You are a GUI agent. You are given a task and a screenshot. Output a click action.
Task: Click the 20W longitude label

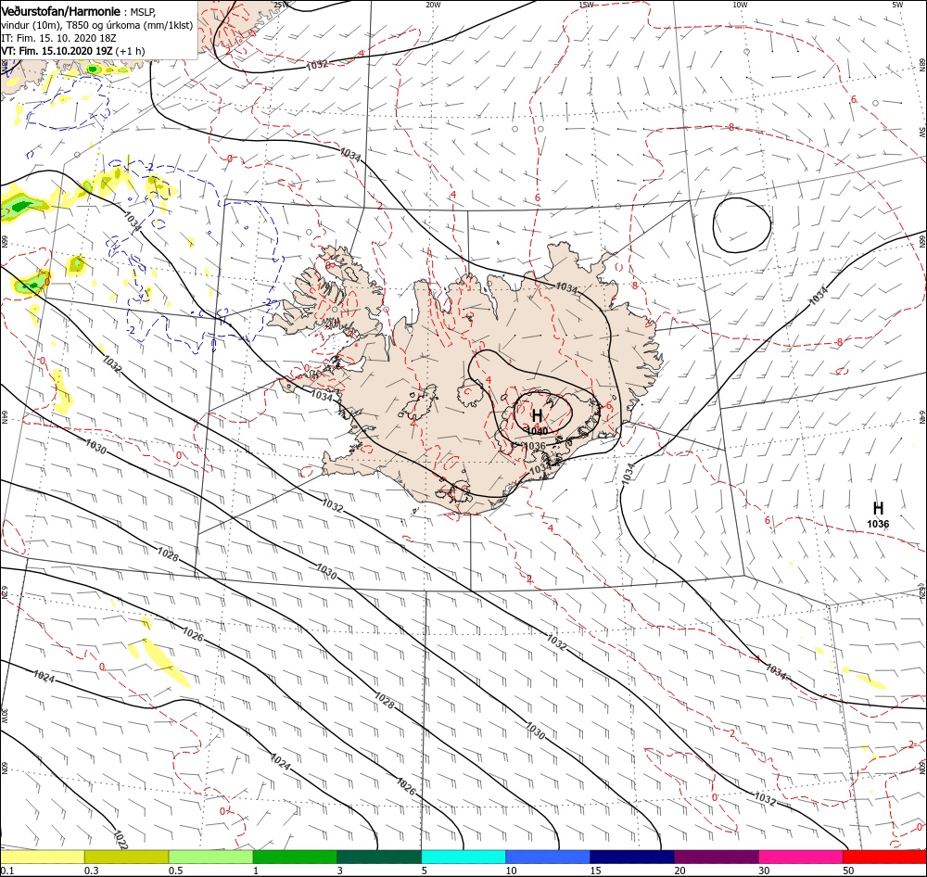coord(433,4)
